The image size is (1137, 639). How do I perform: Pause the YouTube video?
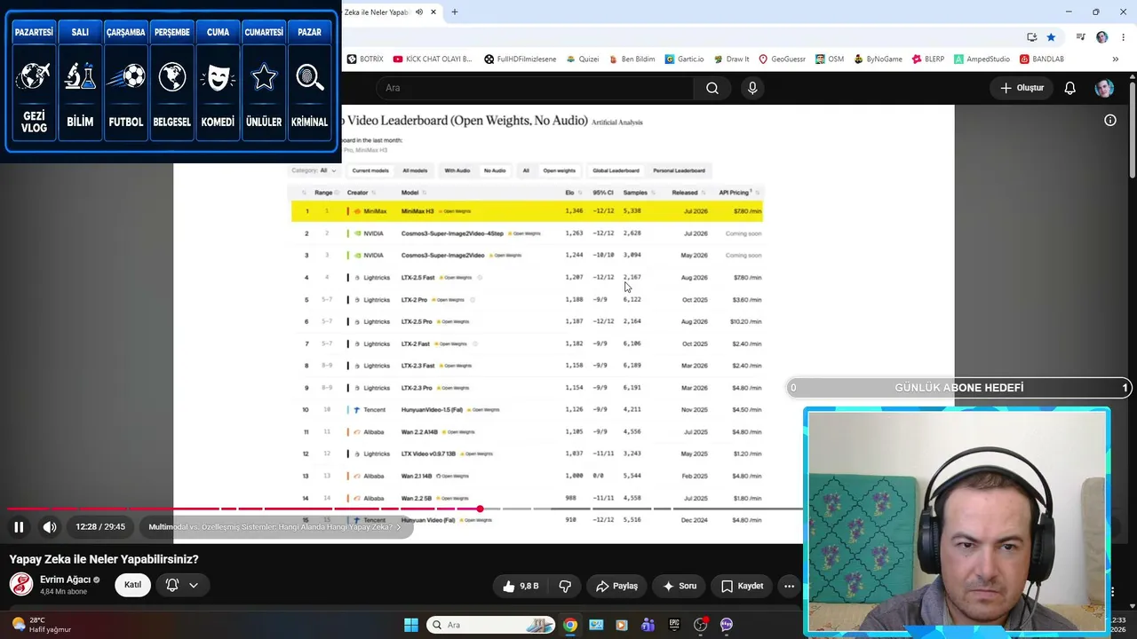point(19,527)
